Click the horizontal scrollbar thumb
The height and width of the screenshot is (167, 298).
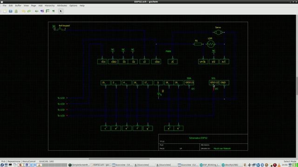(119, 159)
